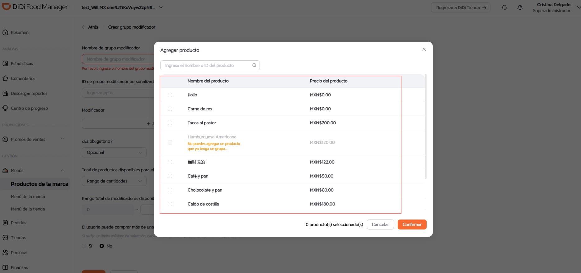Open the customer support headset icon
Screen dimensions: 581x273
[504, 7]
